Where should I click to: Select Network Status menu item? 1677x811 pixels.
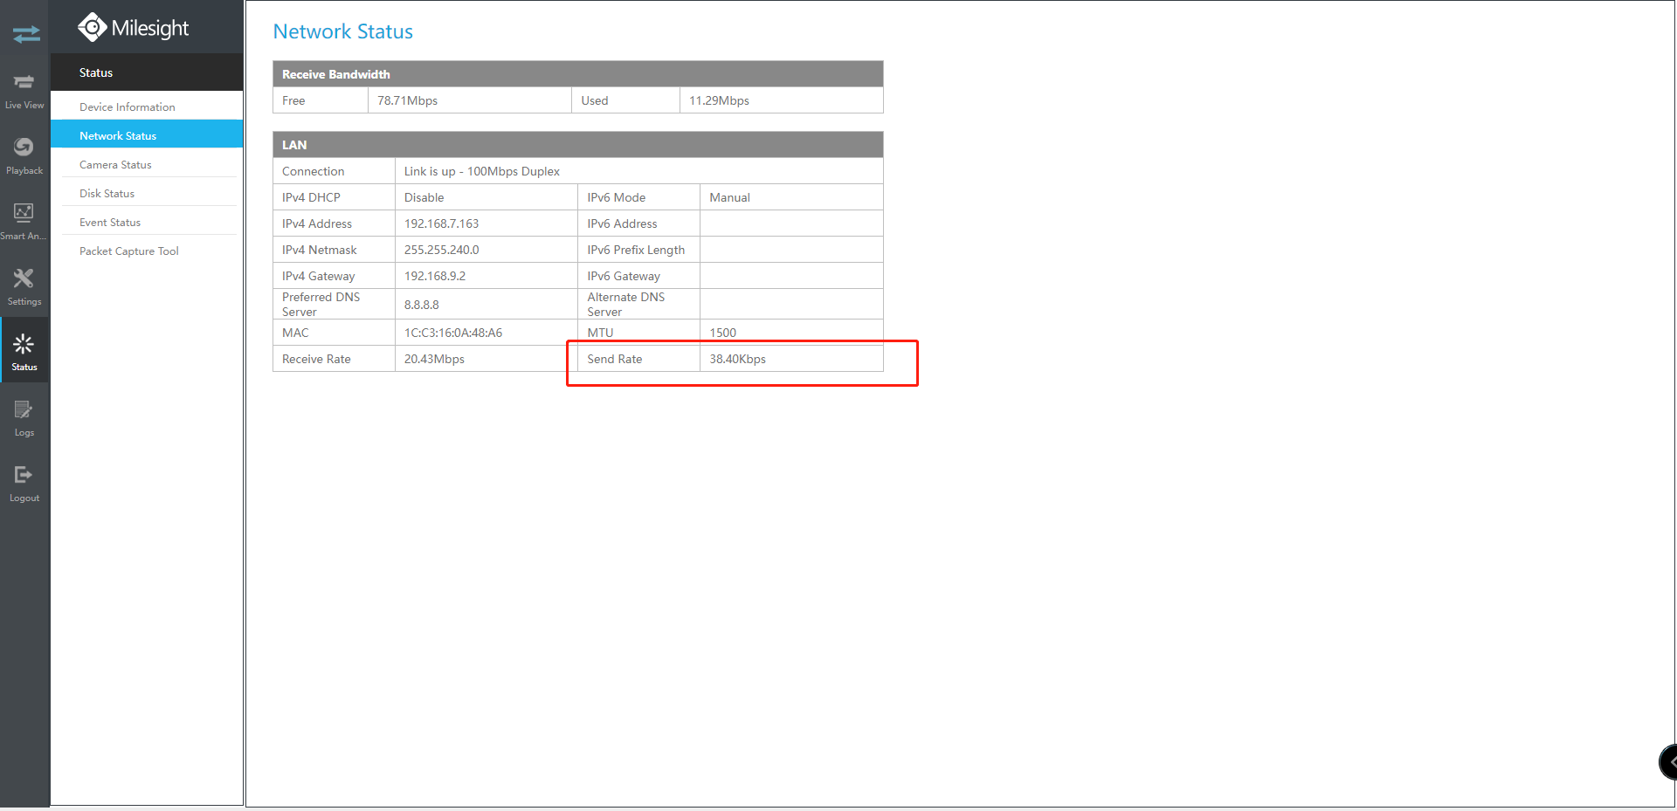pyautogui.click(x=147, y=135)
